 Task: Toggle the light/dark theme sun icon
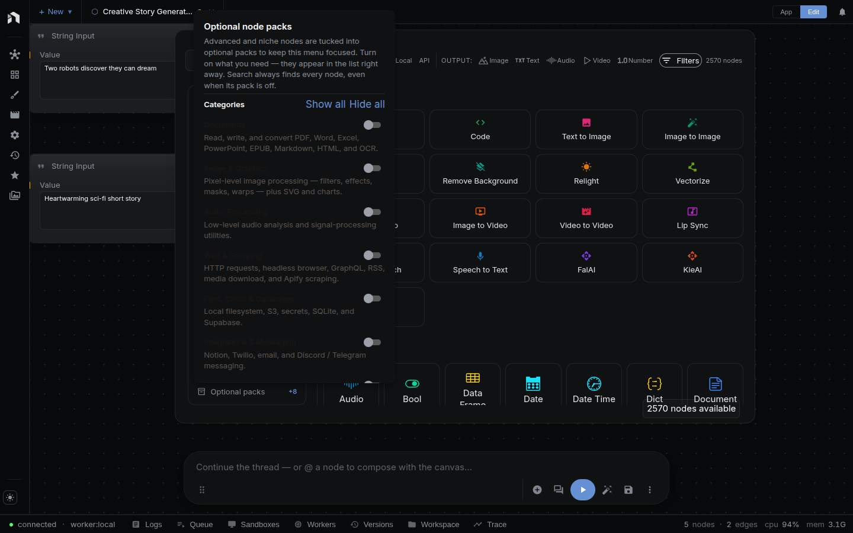click(x=10, y=497)
